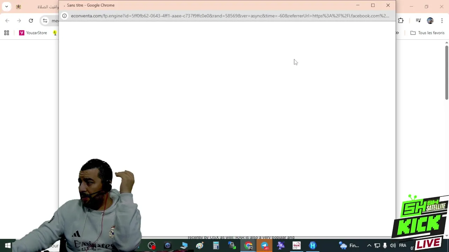Go back in the background Chrome window

click(7, 21)
